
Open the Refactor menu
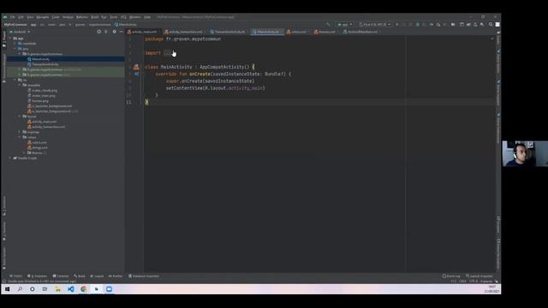[x=82, y=17]
